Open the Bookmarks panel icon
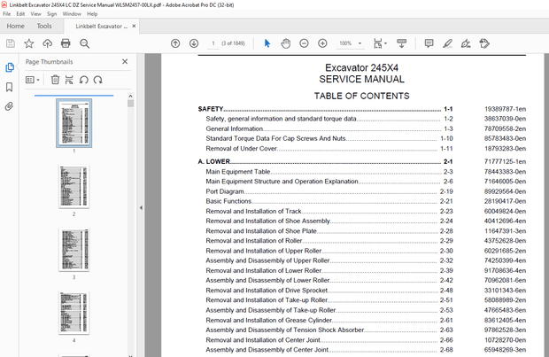The image size is (549, 357). [10, 87]
